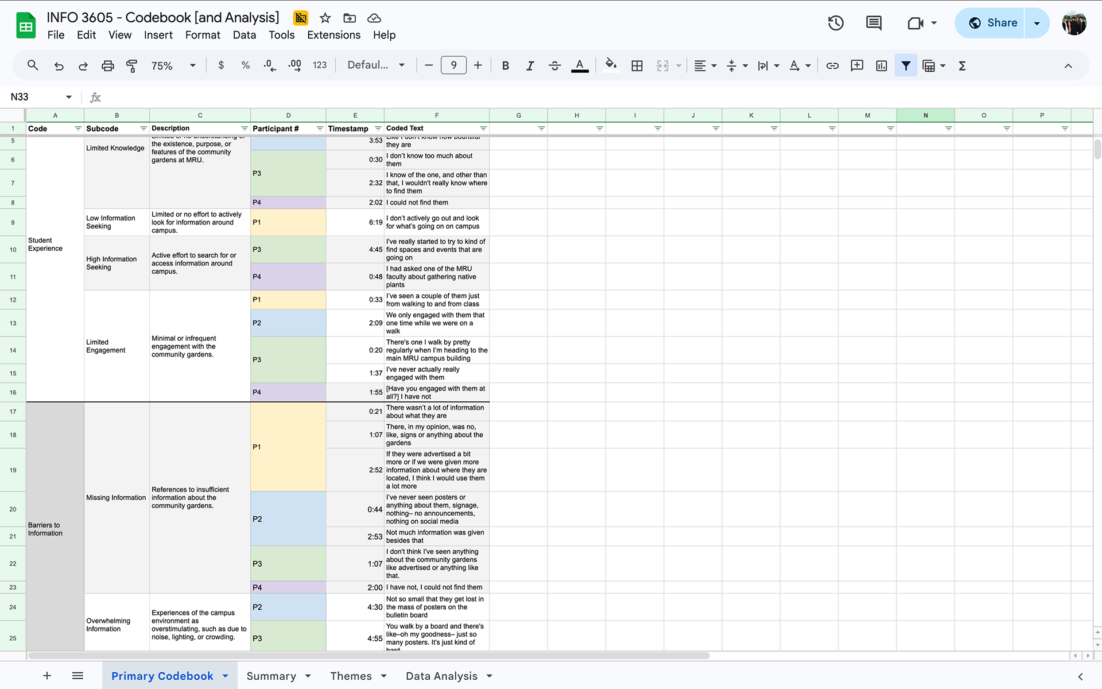The width and height of the screenshot is (1102, 689).
Task: Show the all sheets list
Action: coord(78,676)
